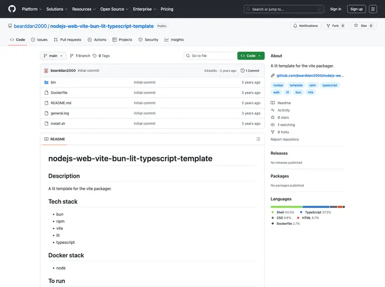Select the typescript topic tag

click(x=330, y=85)
